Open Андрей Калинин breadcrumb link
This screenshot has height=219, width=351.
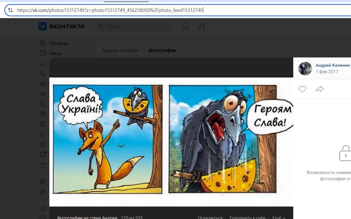pos(120,50)
